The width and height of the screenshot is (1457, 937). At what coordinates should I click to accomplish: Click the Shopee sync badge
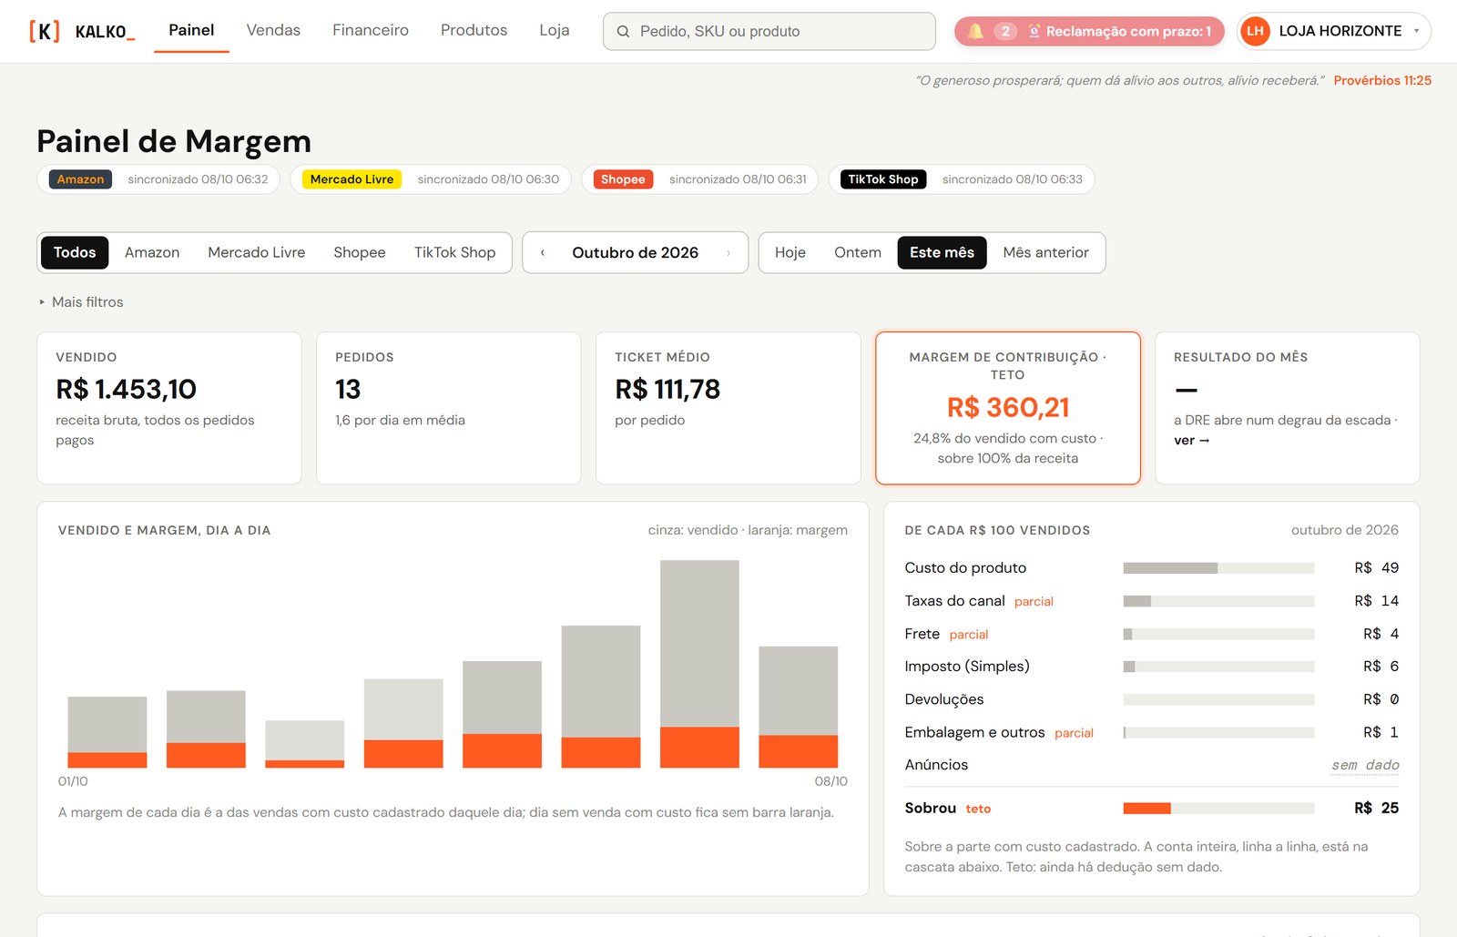[623, 179]
